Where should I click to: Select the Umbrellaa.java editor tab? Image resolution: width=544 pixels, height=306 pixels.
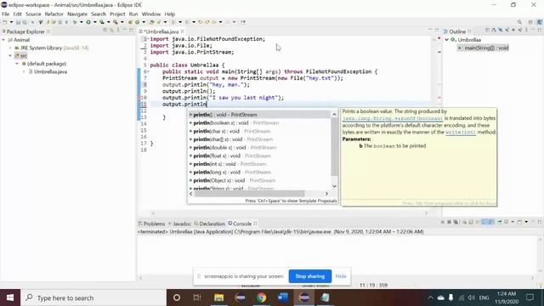[x=161, y=31]
